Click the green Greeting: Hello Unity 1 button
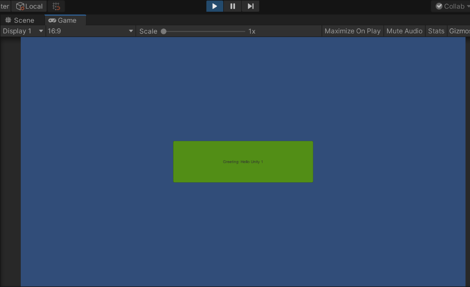This screenshot has height=287, width=470. [x=243, y=162]
